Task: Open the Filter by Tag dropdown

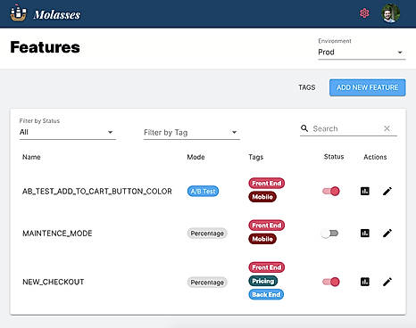Action: (191, 132)
